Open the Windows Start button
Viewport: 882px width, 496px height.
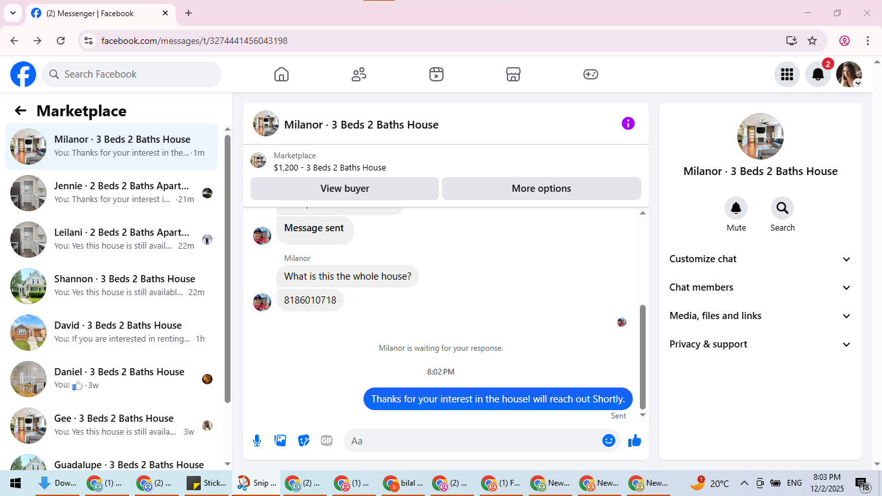15,483
